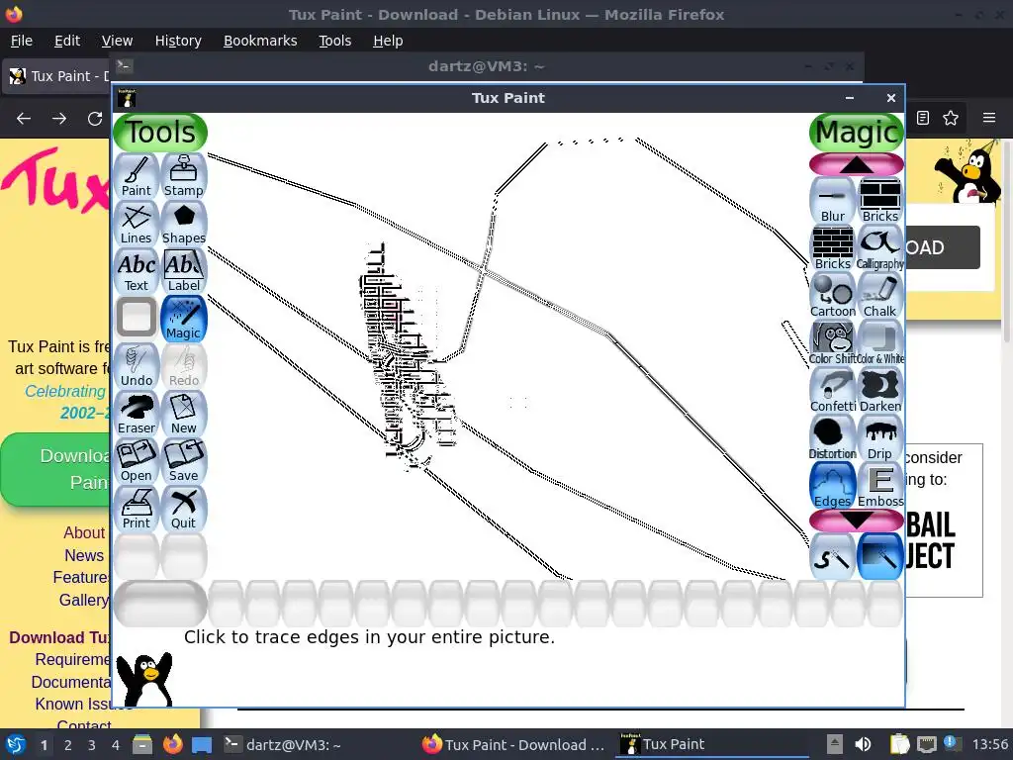Show earlier Magic effects with up arrow
Image resolution: width=1013 pixels, height=760 pixels.
point(856,165)
